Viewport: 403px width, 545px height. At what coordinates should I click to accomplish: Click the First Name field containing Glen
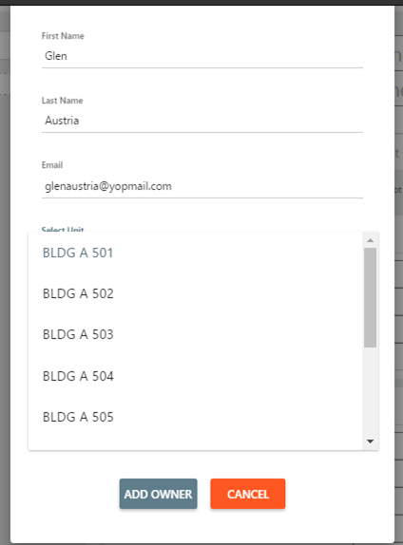pyautogui.click(x=202, y=56)
